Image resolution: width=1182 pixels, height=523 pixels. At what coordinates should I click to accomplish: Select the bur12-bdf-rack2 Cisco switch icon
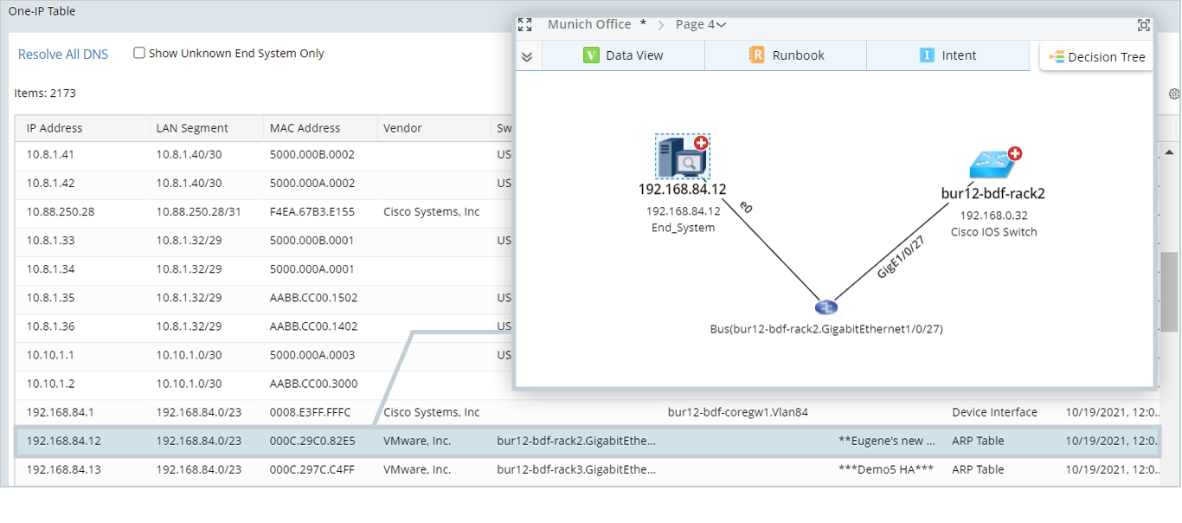pos(992,160)
